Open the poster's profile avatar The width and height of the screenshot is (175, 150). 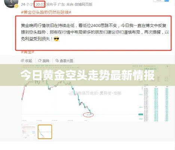11,3
